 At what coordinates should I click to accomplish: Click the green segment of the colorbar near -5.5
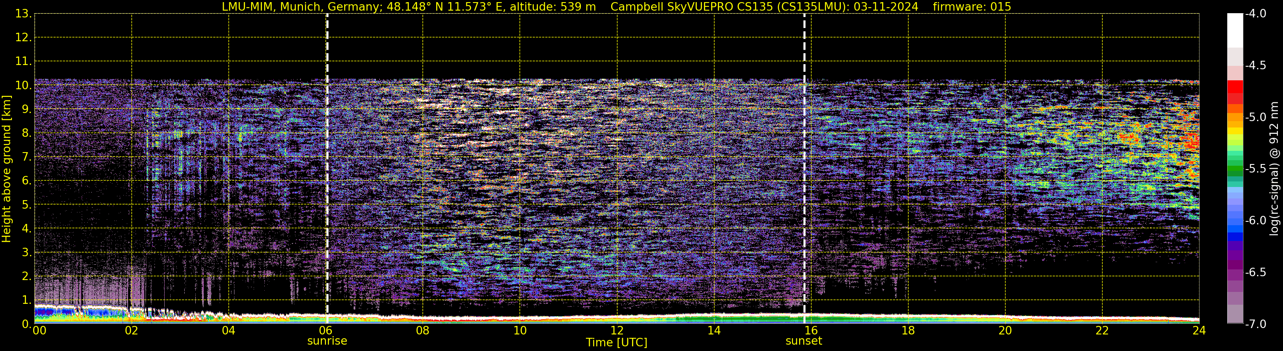point(1235,169)
